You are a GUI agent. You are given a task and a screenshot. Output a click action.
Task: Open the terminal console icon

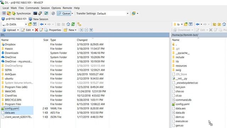(35, 14)
